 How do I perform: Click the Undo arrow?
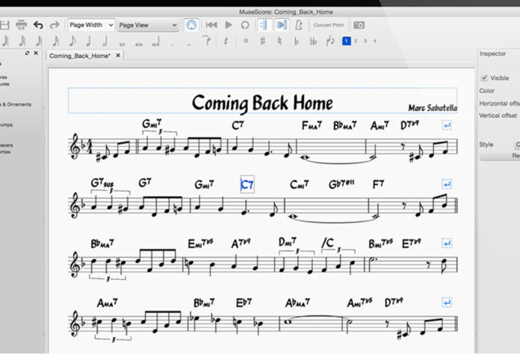38,25
